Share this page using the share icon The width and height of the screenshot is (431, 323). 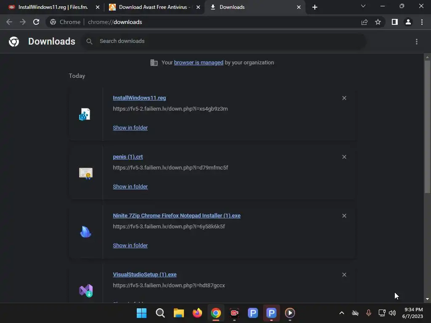point(364,22)
